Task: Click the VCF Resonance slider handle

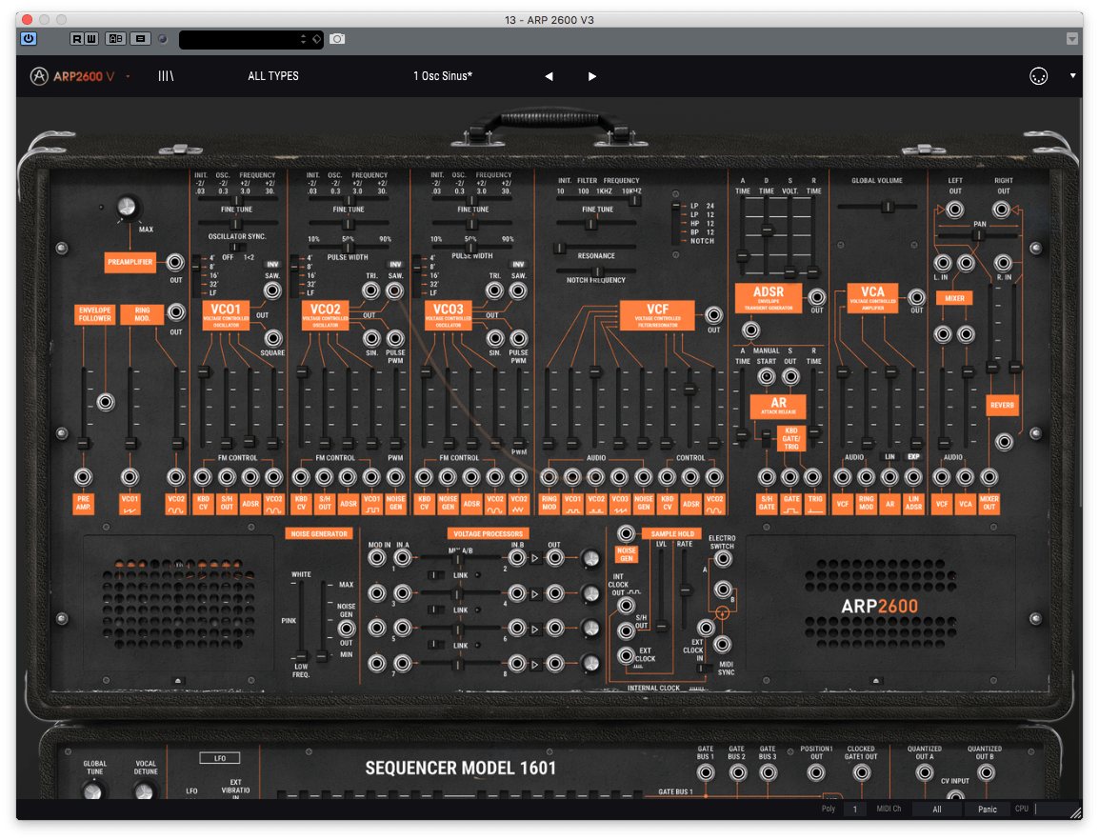Action: (x=559, y=248)
